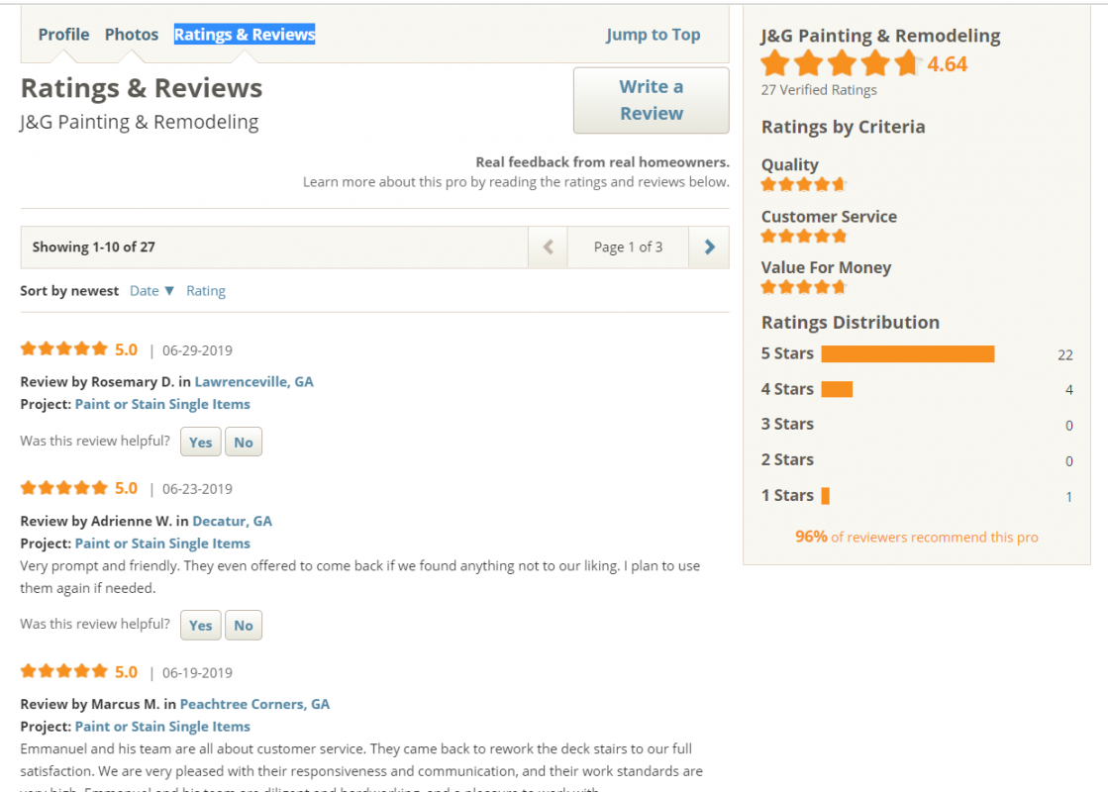Go to the previous reviews page arrow
This screenshot has width=1108, height=792.
pos(548,247)
